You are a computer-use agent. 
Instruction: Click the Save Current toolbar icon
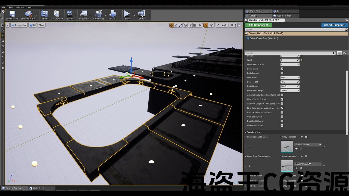12,15
